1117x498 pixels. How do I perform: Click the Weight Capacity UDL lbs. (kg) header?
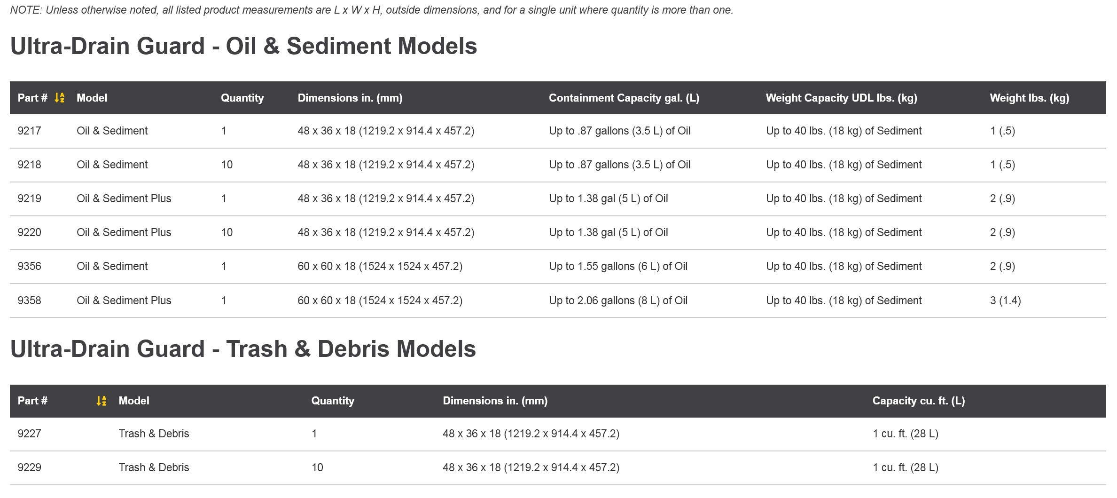pyautogui.click(x=841, y=98)
